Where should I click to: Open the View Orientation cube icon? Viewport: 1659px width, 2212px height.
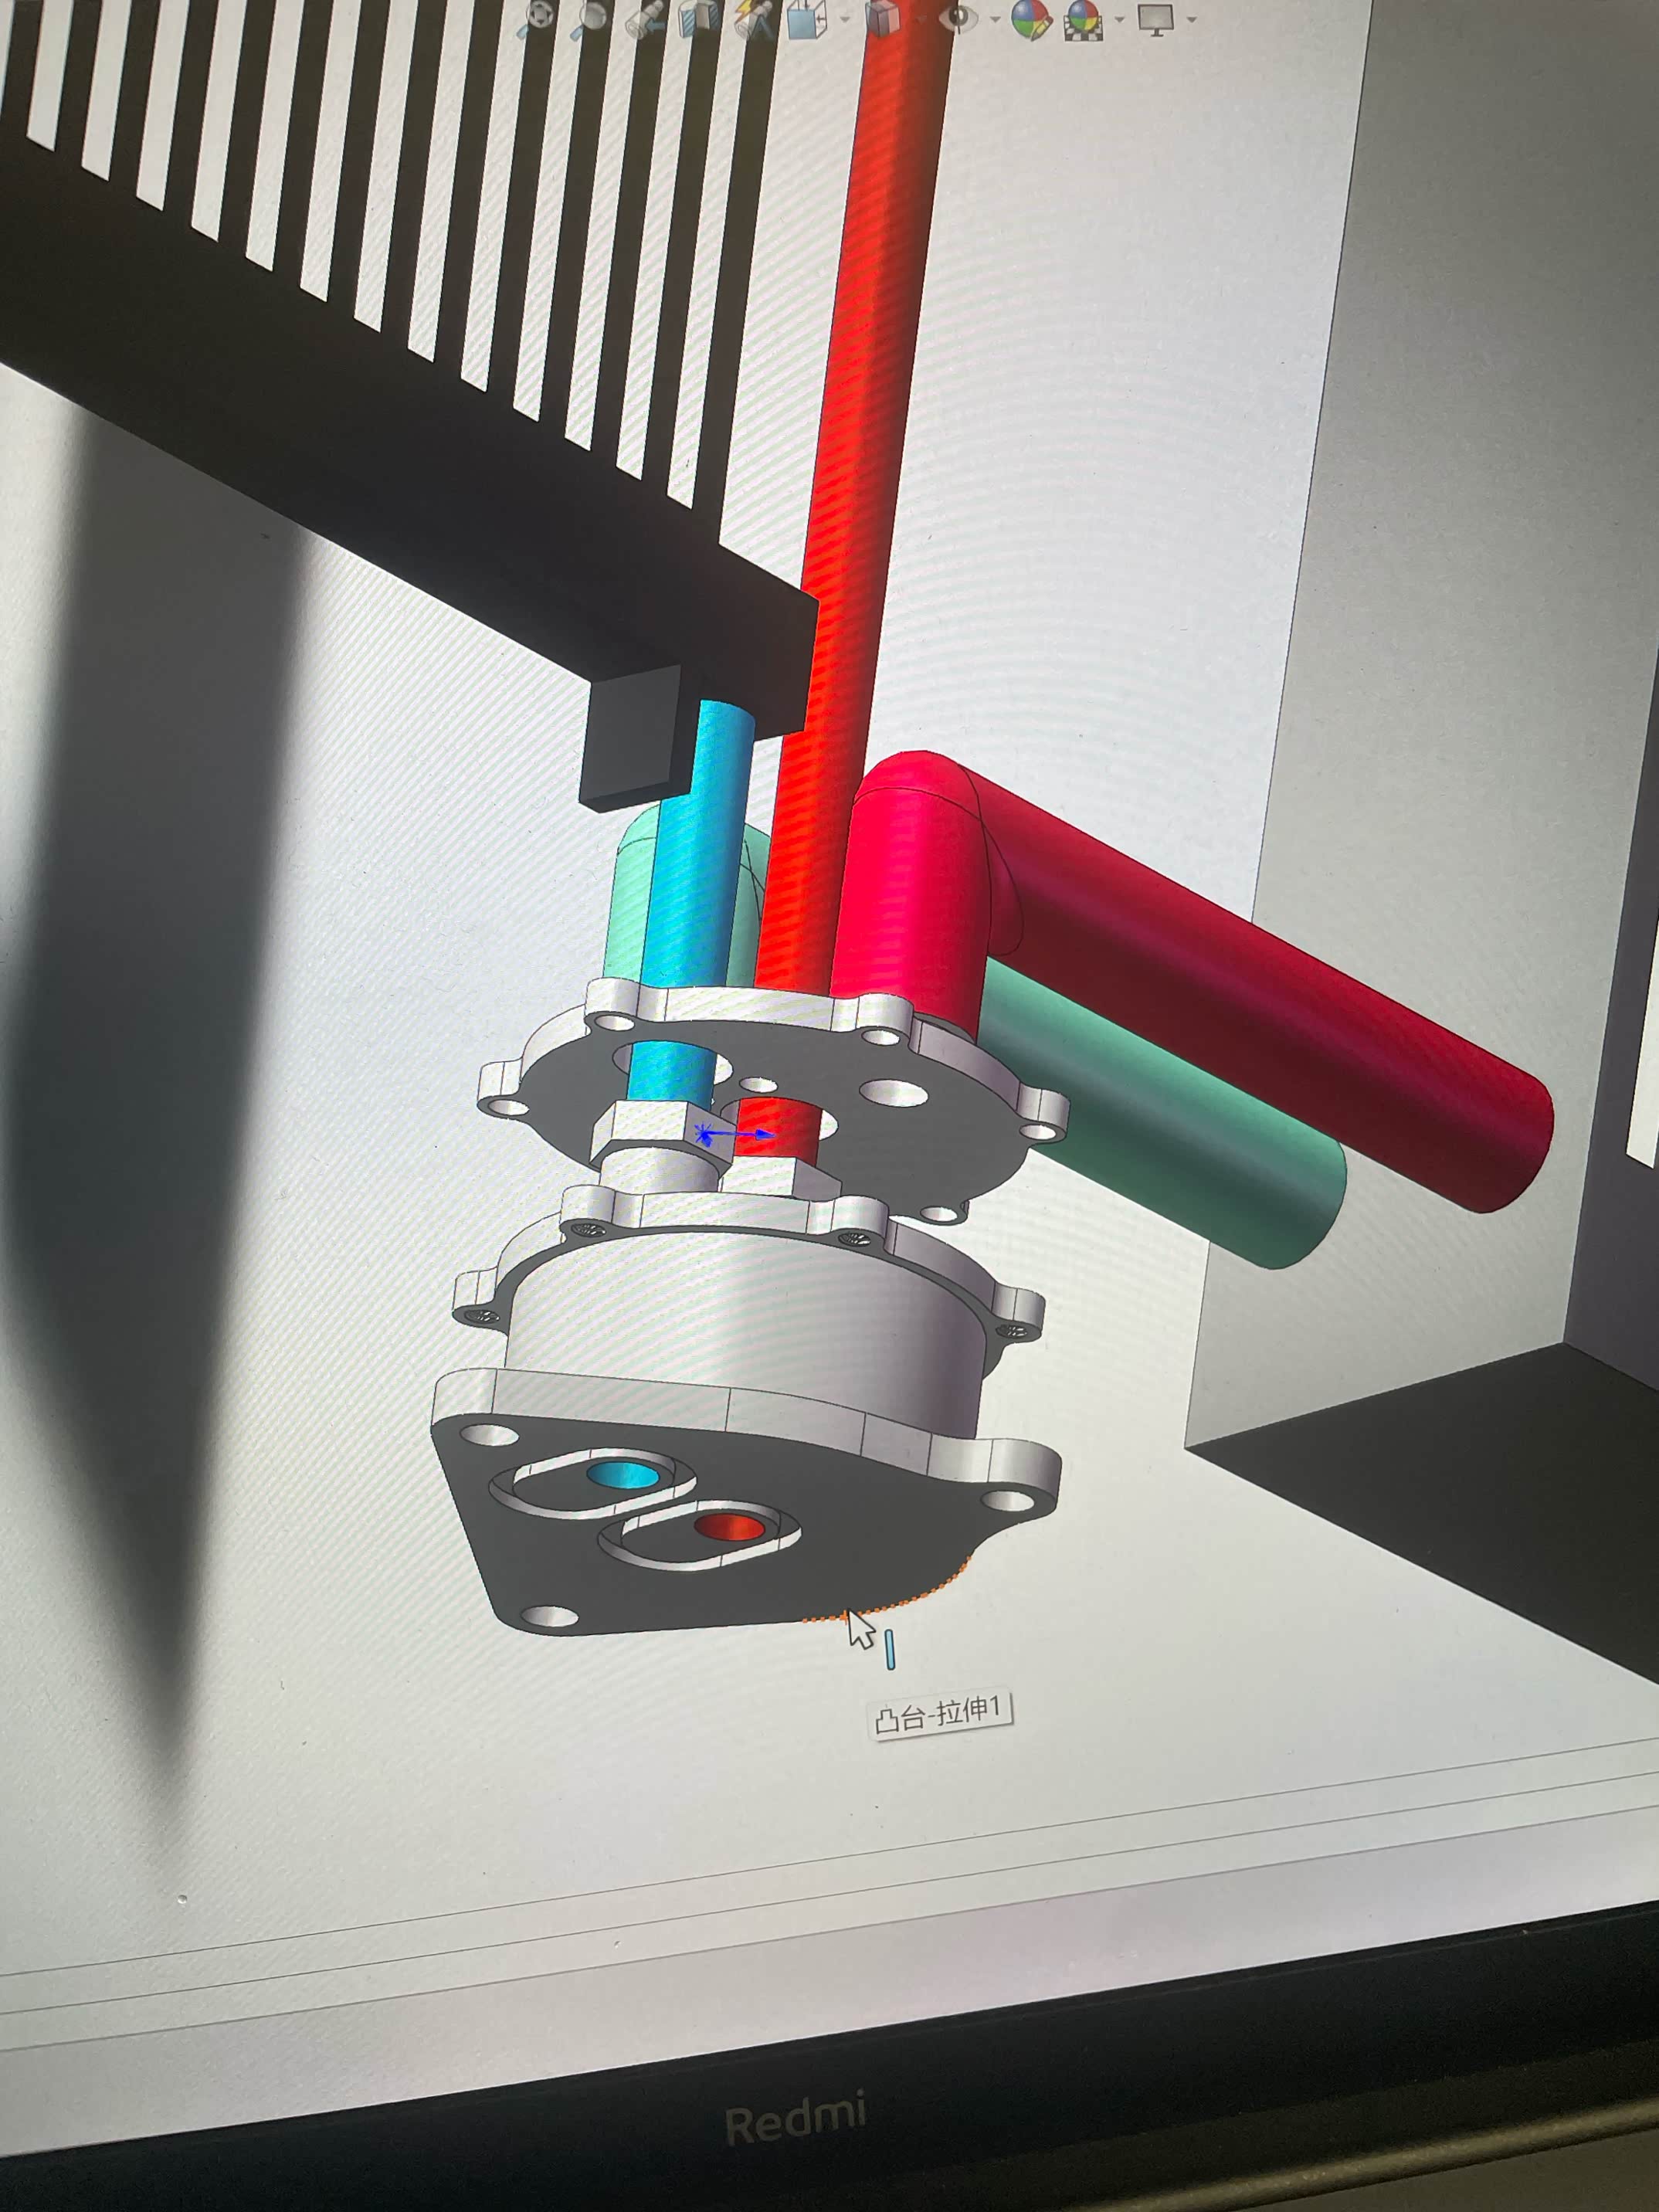coord(807,20)
